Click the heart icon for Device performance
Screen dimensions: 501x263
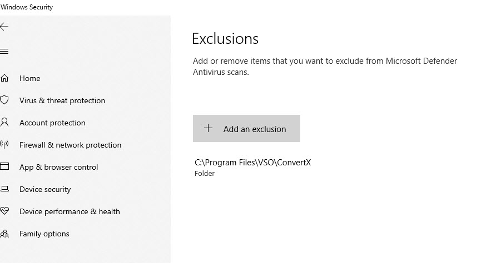point(4,211)
